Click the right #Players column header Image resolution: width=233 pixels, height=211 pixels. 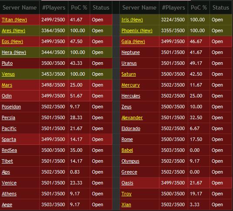[x=173, y=7]
